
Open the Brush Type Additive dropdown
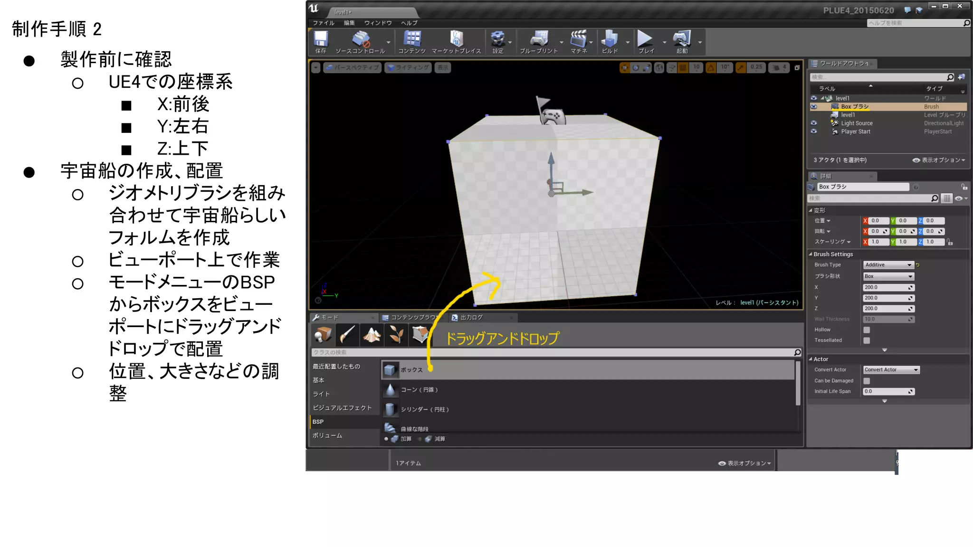[x=888, y=265]
